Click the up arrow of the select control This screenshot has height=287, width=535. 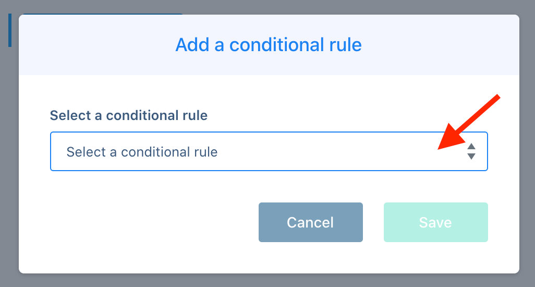point(471,147)
